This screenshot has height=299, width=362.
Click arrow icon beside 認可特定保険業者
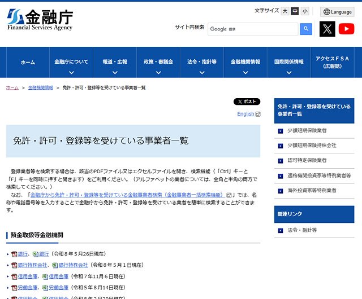(x=281, y=161)
